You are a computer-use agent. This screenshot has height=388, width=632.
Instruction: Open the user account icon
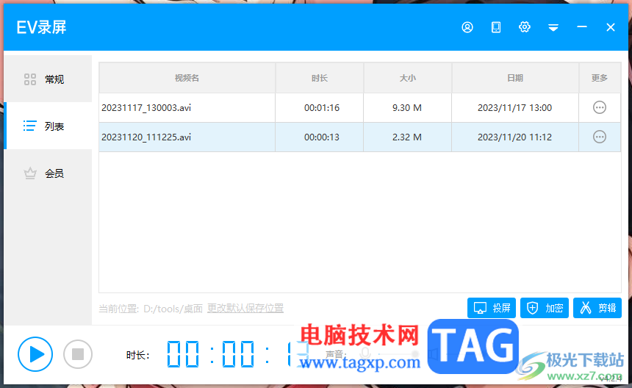[x=467, y=27]
